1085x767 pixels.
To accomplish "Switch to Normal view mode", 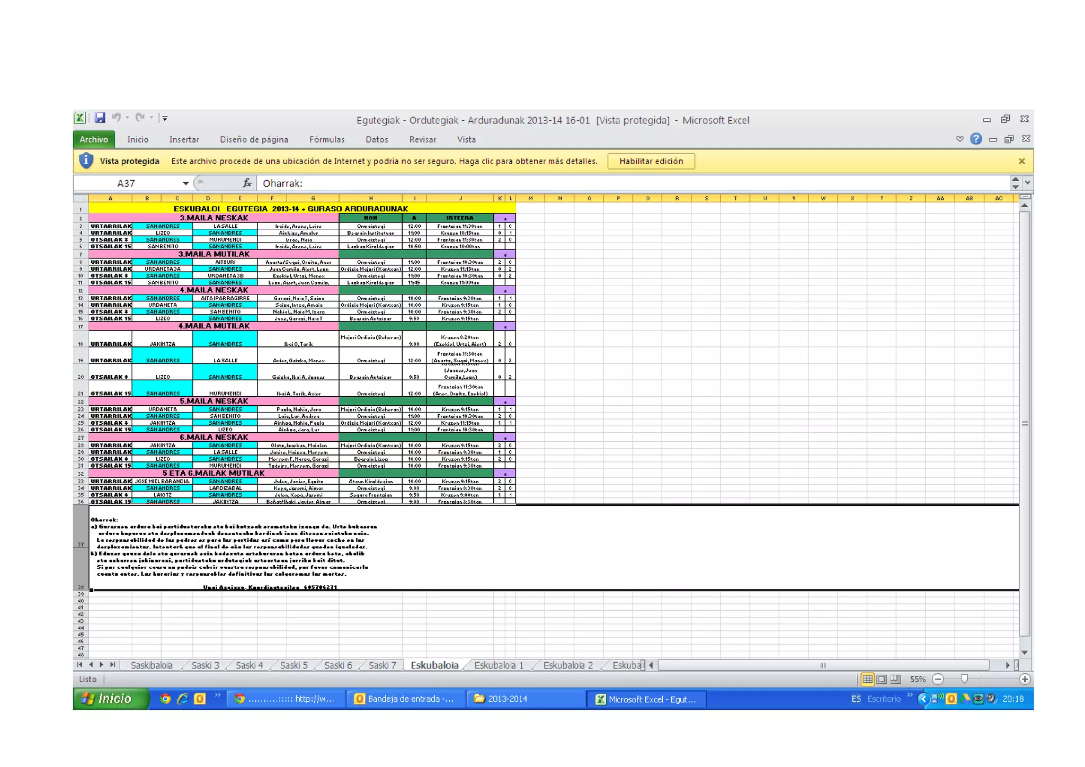I will click(867, 680).
